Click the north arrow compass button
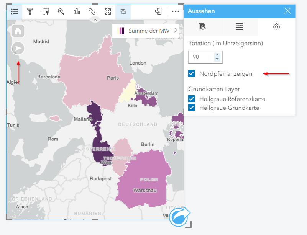 tap(18, 48)
